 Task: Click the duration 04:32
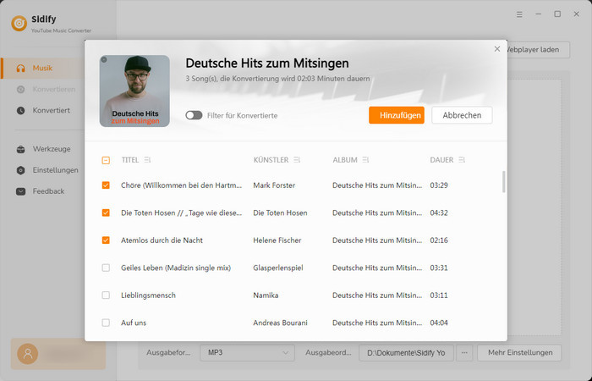pyautogui.click(x=439, y=213)
